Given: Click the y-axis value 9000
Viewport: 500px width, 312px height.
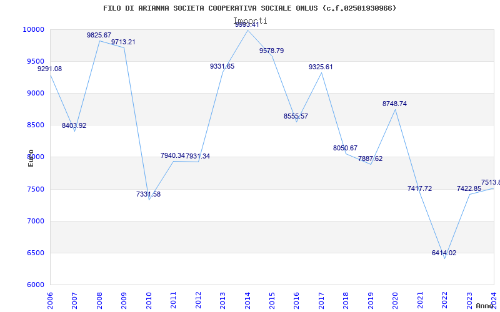Looking at the screenshot, I should click(35, 93).
